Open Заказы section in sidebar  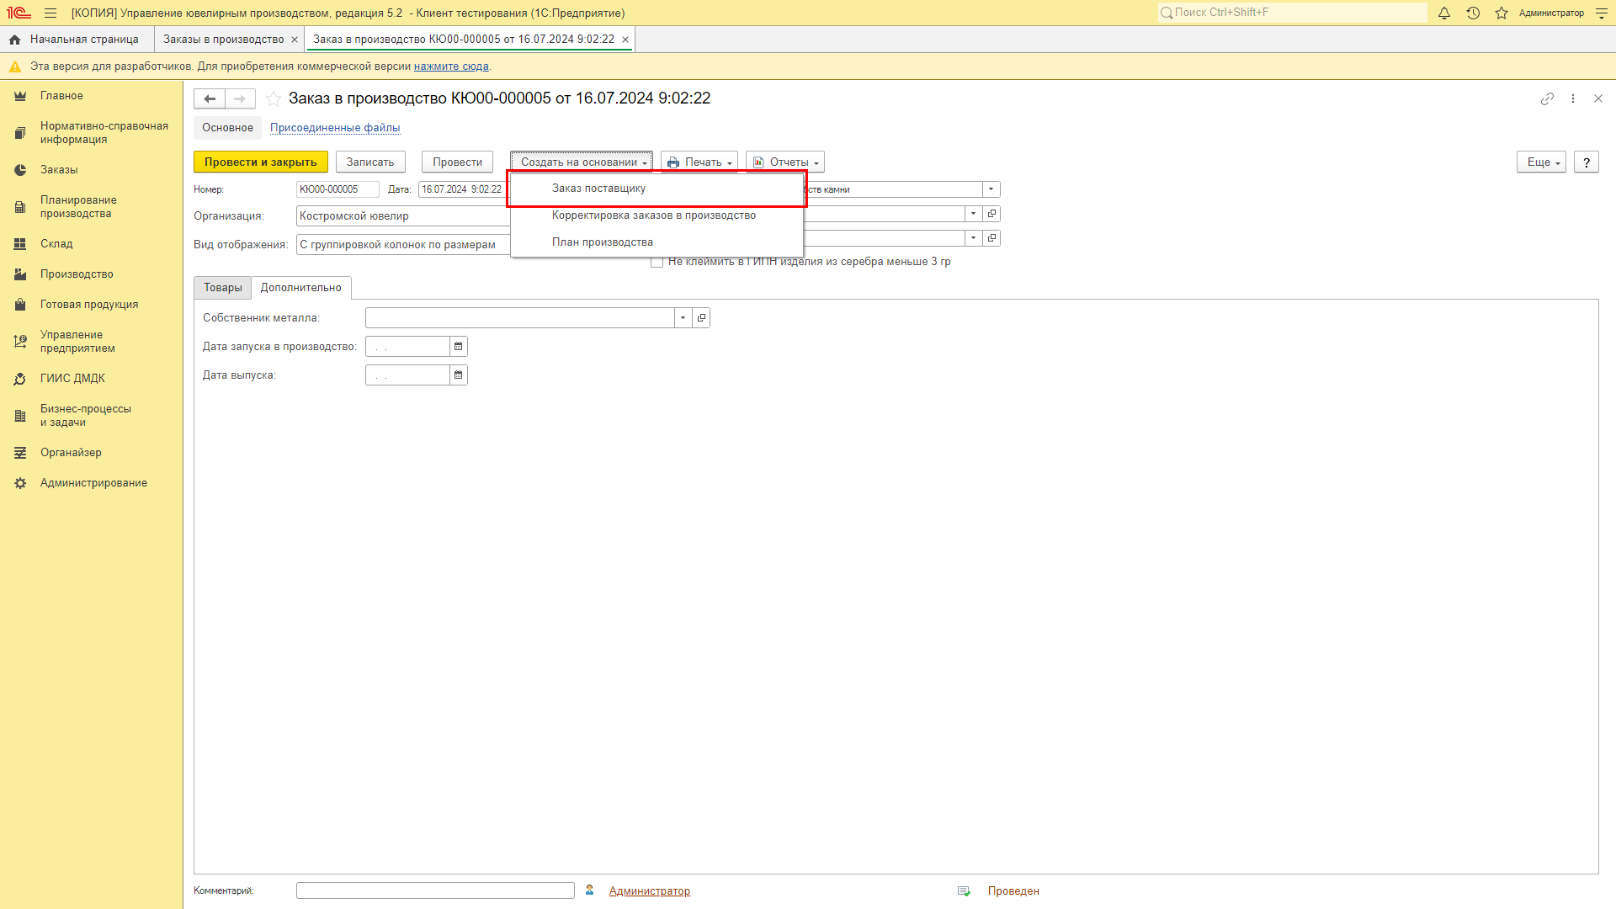[59, 170]
